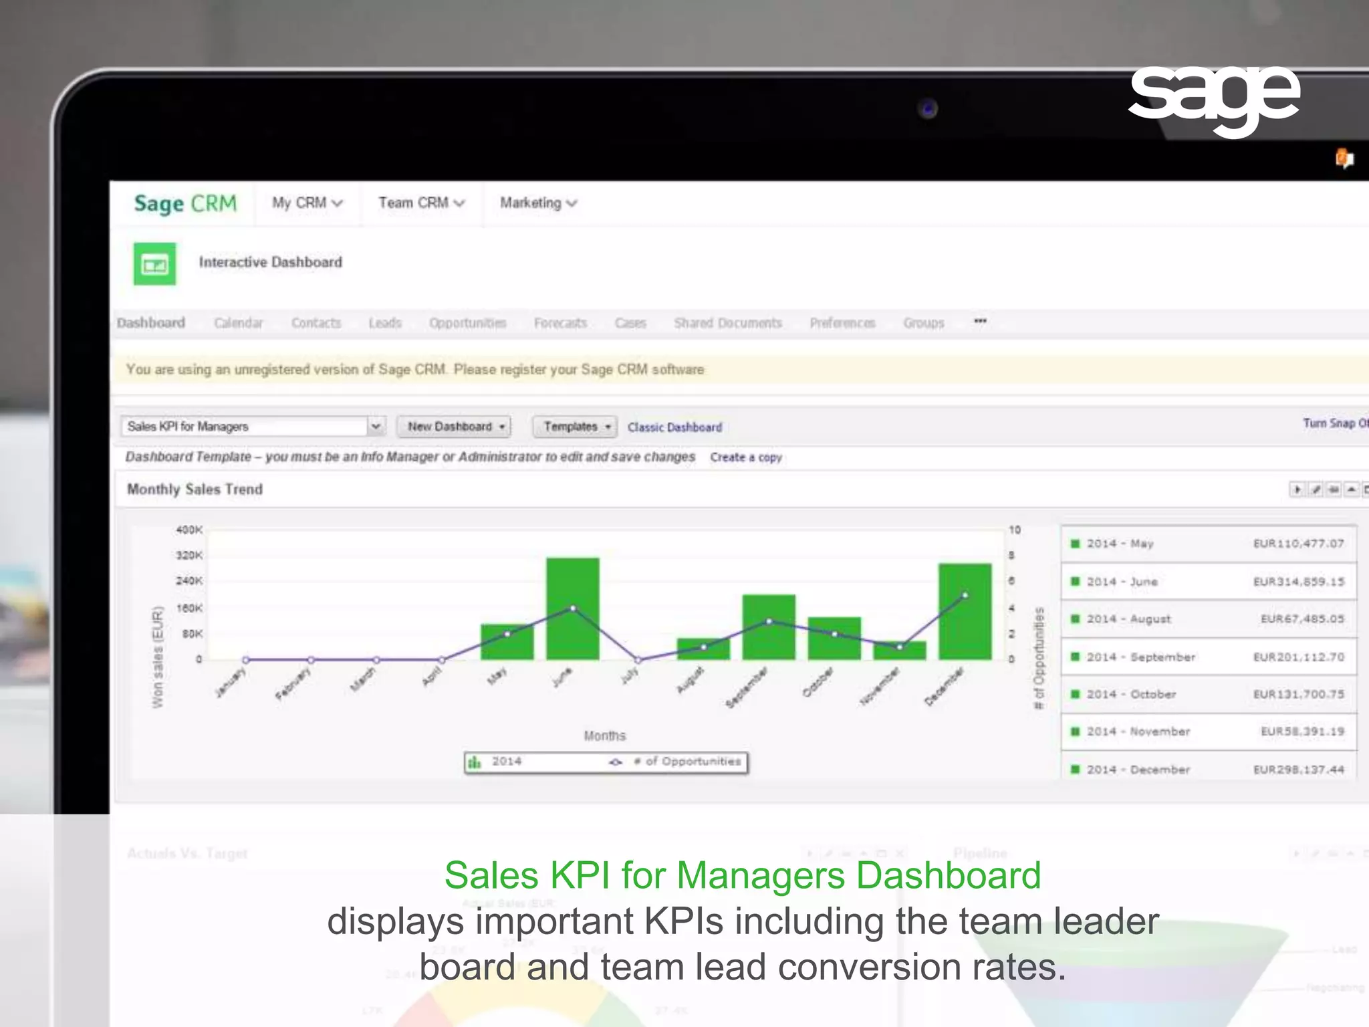
Task: Open the Cases tab
Action: click(x=630, y=323)
